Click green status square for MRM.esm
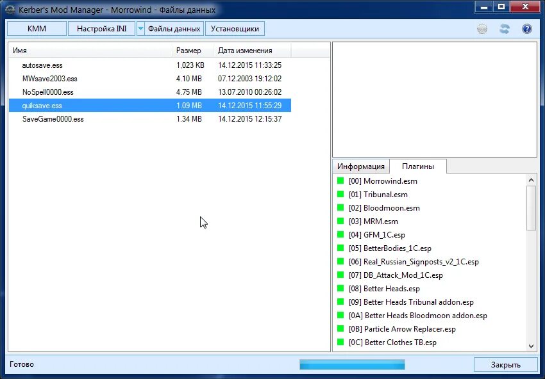The image size is (545, 379). tap(340, 221)
